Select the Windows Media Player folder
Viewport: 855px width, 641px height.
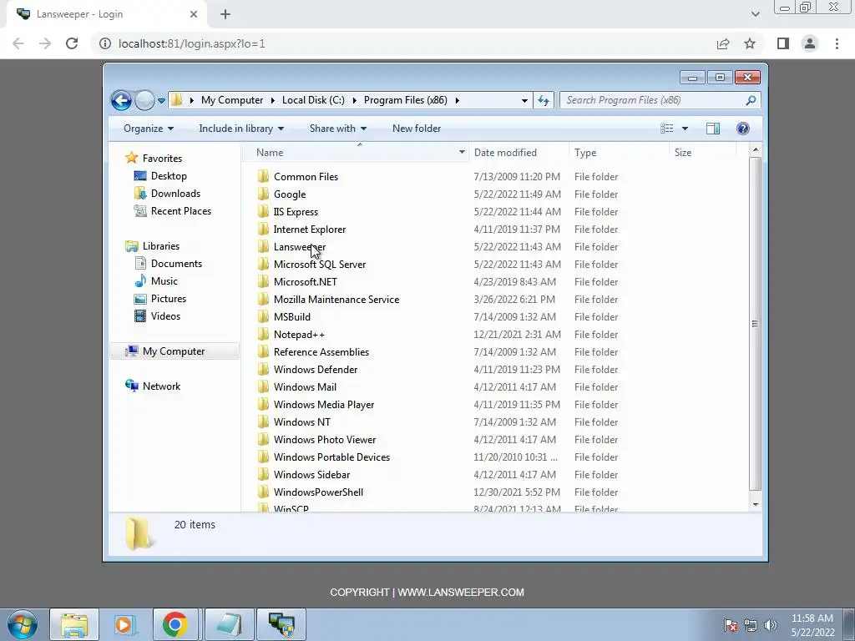tap(324, 405)
